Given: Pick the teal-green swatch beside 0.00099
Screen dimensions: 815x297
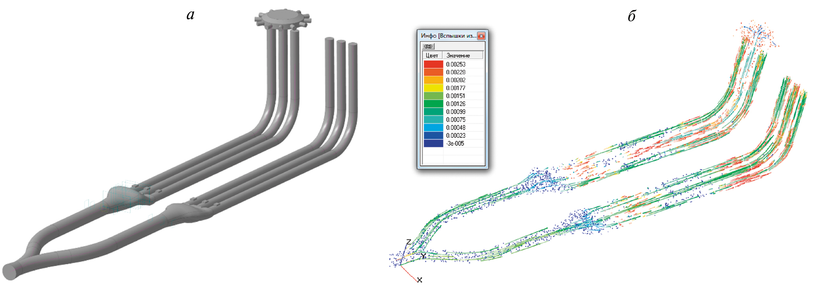Looking at the screenshot, I should pos(433,112).
